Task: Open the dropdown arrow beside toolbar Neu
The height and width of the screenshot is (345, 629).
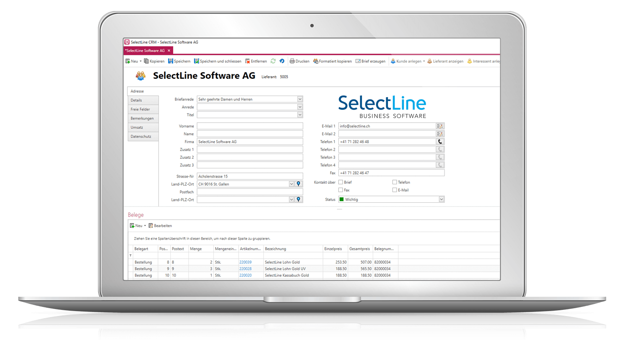Action: tap(140, 61)
